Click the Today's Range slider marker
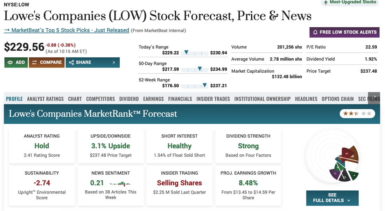The width and height of the screenshot is (385, 211). pos(186,52)
